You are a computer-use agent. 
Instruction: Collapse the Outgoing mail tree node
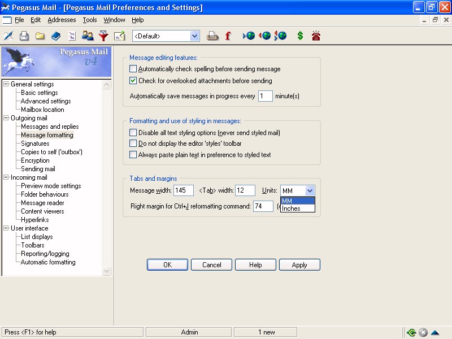[x=6, y=118]
